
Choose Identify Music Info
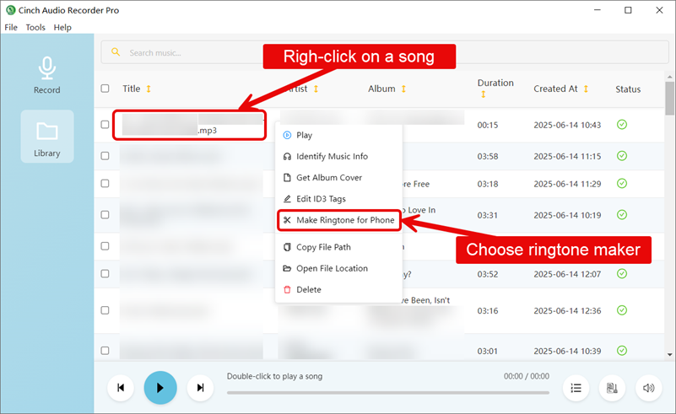tap(339, 156)
